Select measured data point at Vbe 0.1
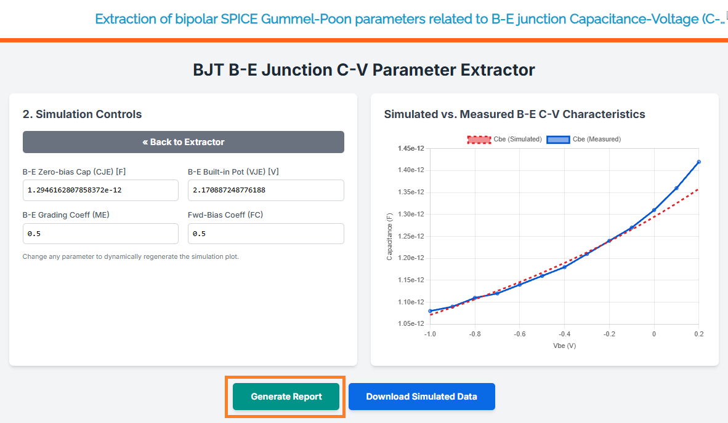 (x=676, y=188)
